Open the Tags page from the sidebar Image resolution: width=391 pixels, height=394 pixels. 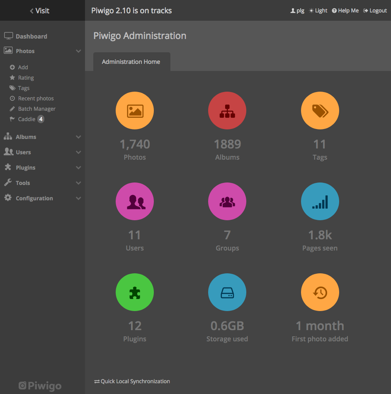coord(24,88)
